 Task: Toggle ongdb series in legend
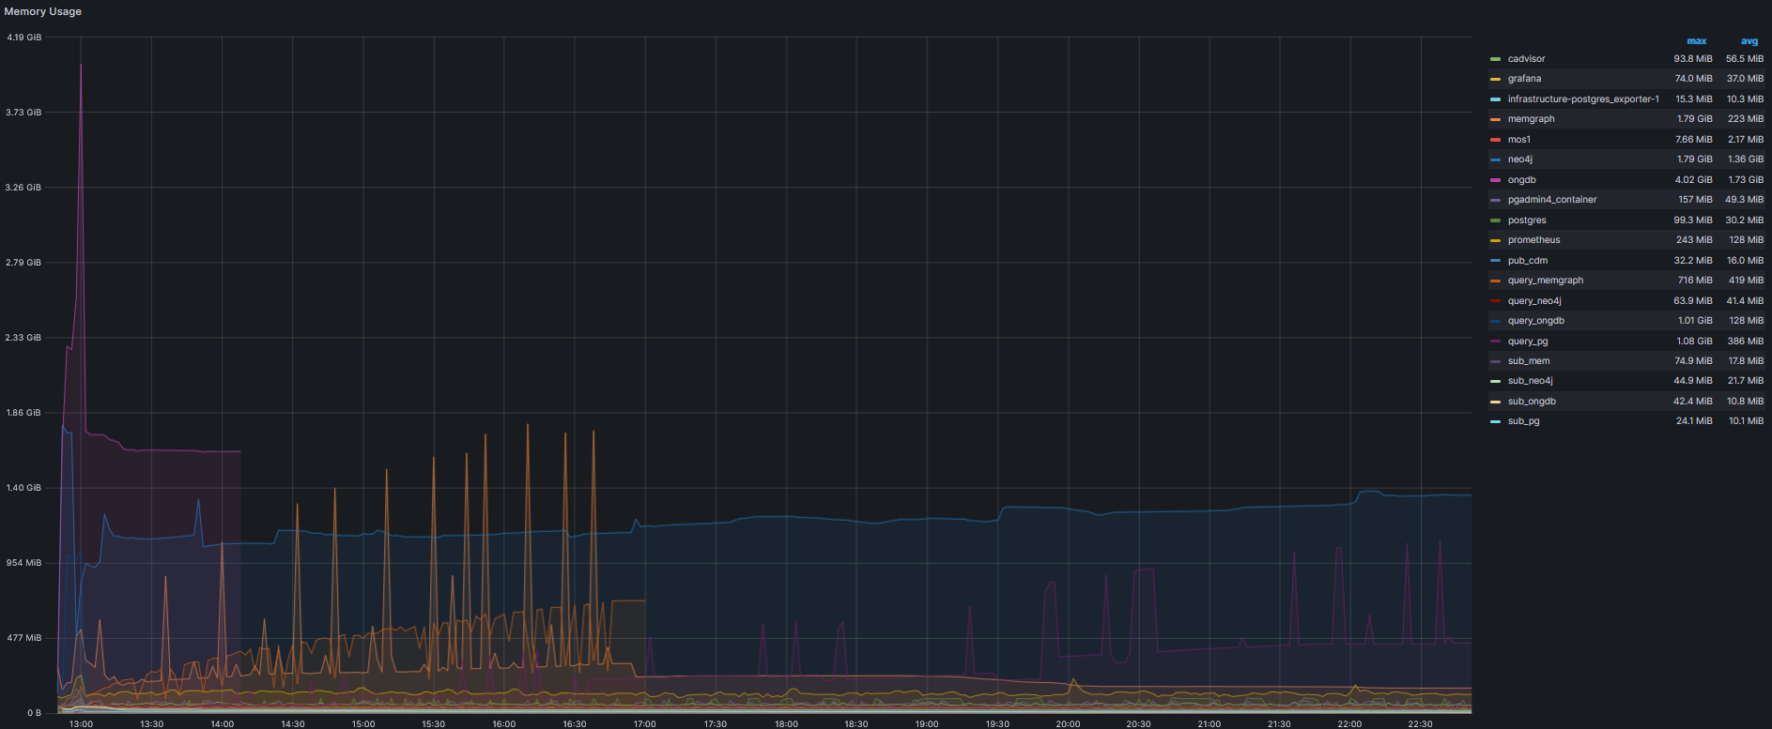click(1521, 180)
